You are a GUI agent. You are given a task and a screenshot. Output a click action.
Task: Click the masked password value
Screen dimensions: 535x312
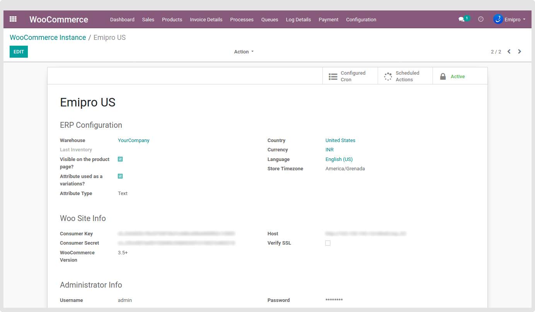334,300
